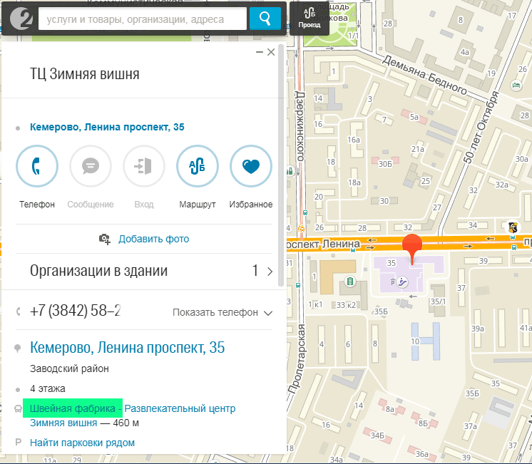The width and height of the screenshot is (532, 464).
Task: Click the Вход entrance icon
Action: pos(144,166)
